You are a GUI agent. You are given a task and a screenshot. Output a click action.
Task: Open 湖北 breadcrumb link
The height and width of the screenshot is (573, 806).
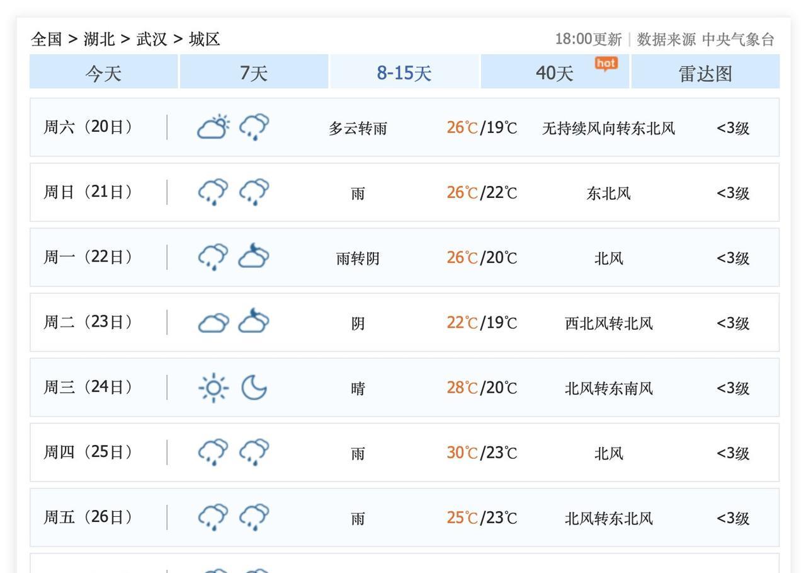coord(99,39)
